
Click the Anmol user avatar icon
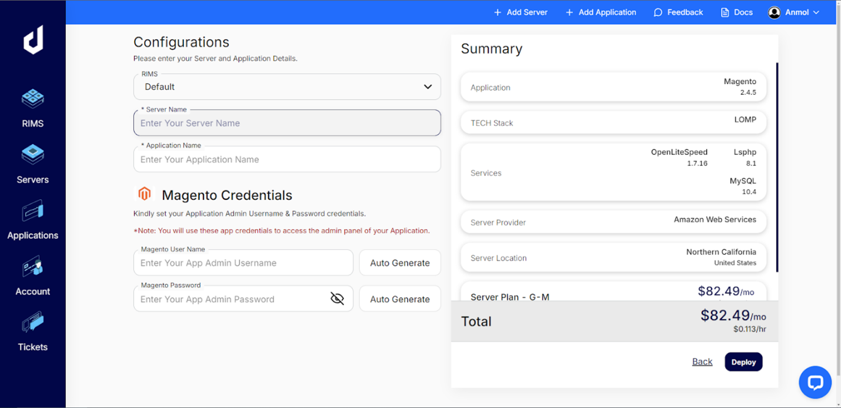point(775,12)
